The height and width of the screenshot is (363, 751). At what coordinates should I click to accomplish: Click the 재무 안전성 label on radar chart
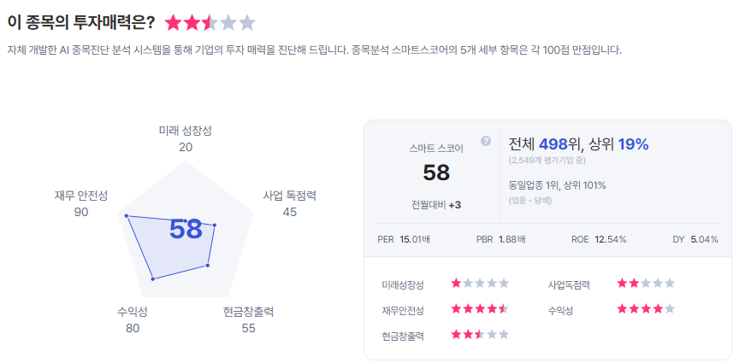pos(81,196)
